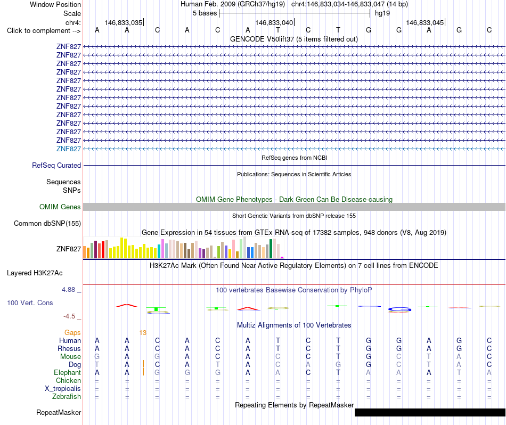The width and height of the screenshot is (506, 425).
Task: Click 'Short Genetic Variants from dbSNP release 155'
Action: pos(294,216)
